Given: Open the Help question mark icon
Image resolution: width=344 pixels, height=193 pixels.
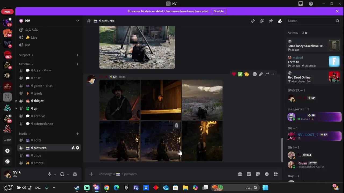Looking at the screenshot, I should pos(311,3).
